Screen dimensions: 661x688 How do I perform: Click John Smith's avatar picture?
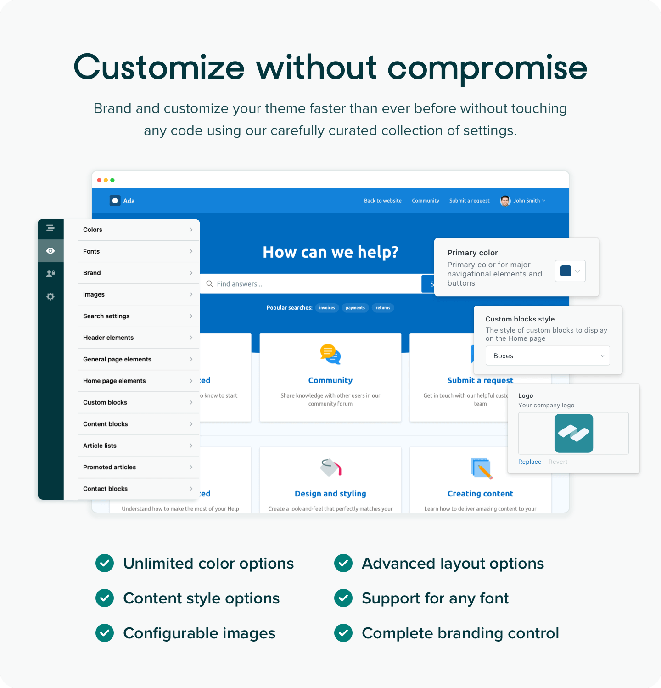505,201
